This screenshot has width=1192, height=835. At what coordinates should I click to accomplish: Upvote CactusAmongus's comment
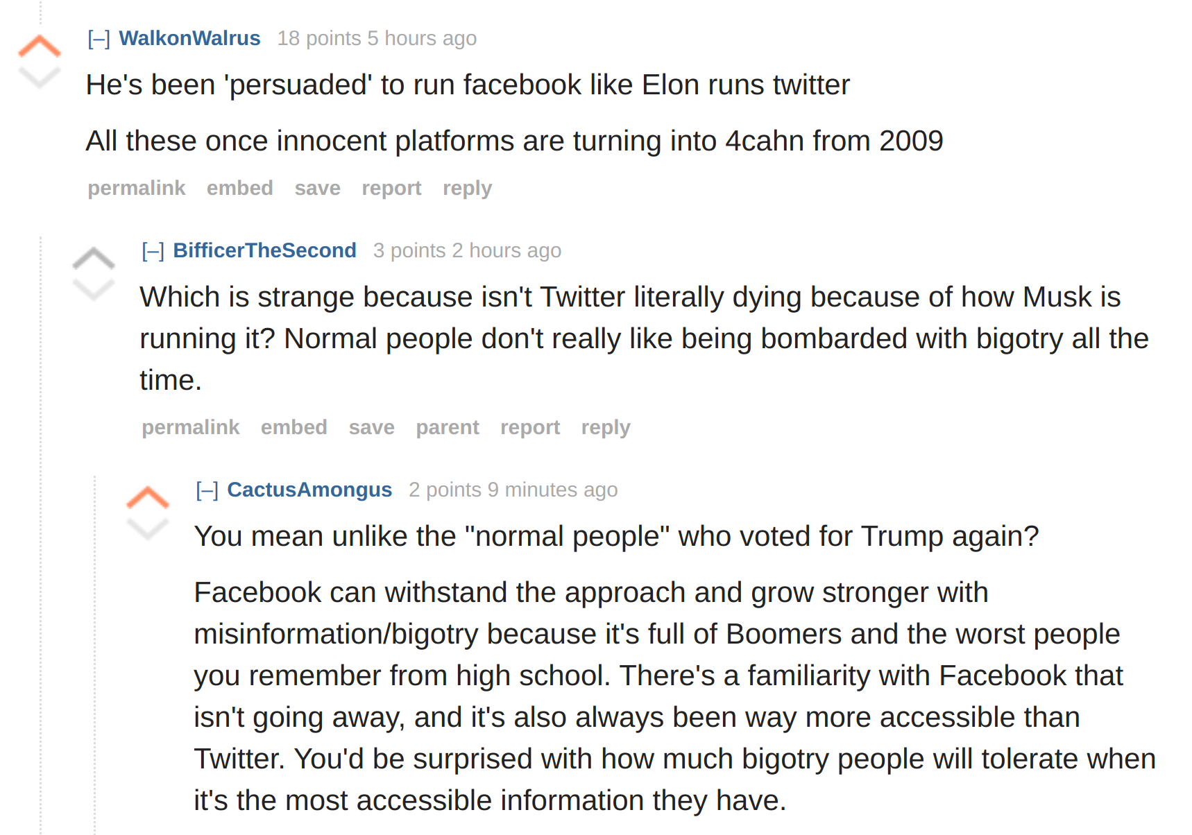coord(148,498)
